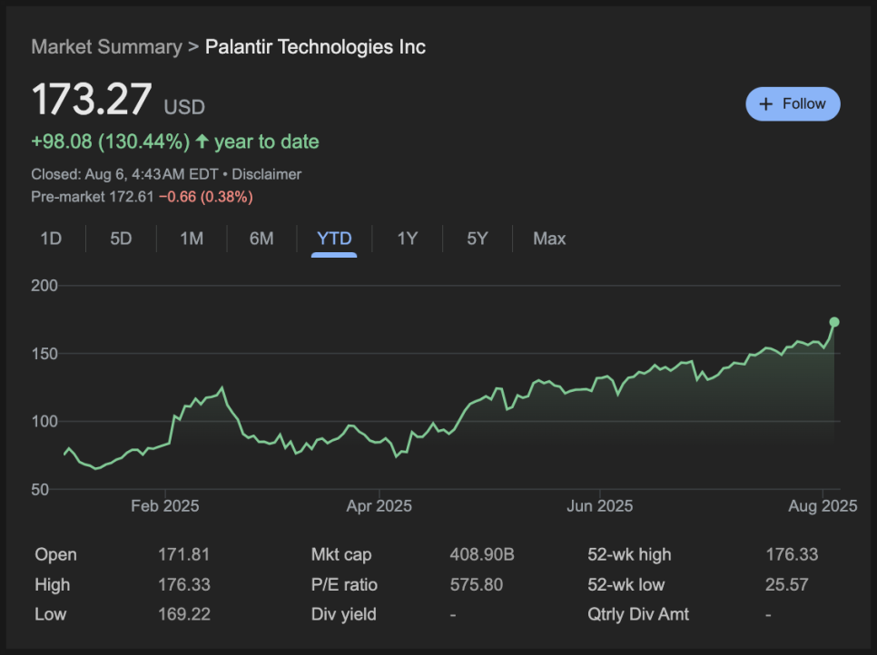877x655 pixels.
Task: Click the Closed: Aug 6, 4:43 AM EDT timestamp
Action: (x=124, y=174)
